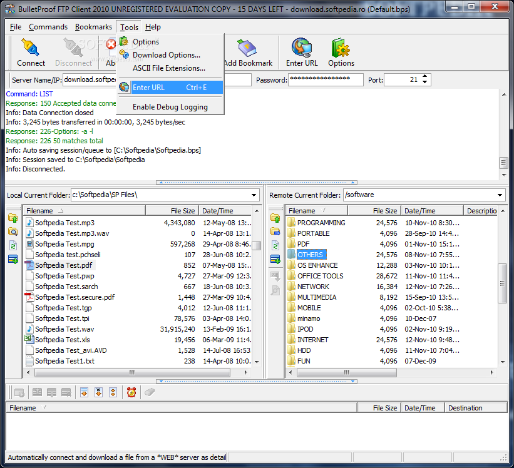The height and width of the screenshot is (468, 514).
Task: Go up one folder in the local pane
Action: tap(13, 218)
